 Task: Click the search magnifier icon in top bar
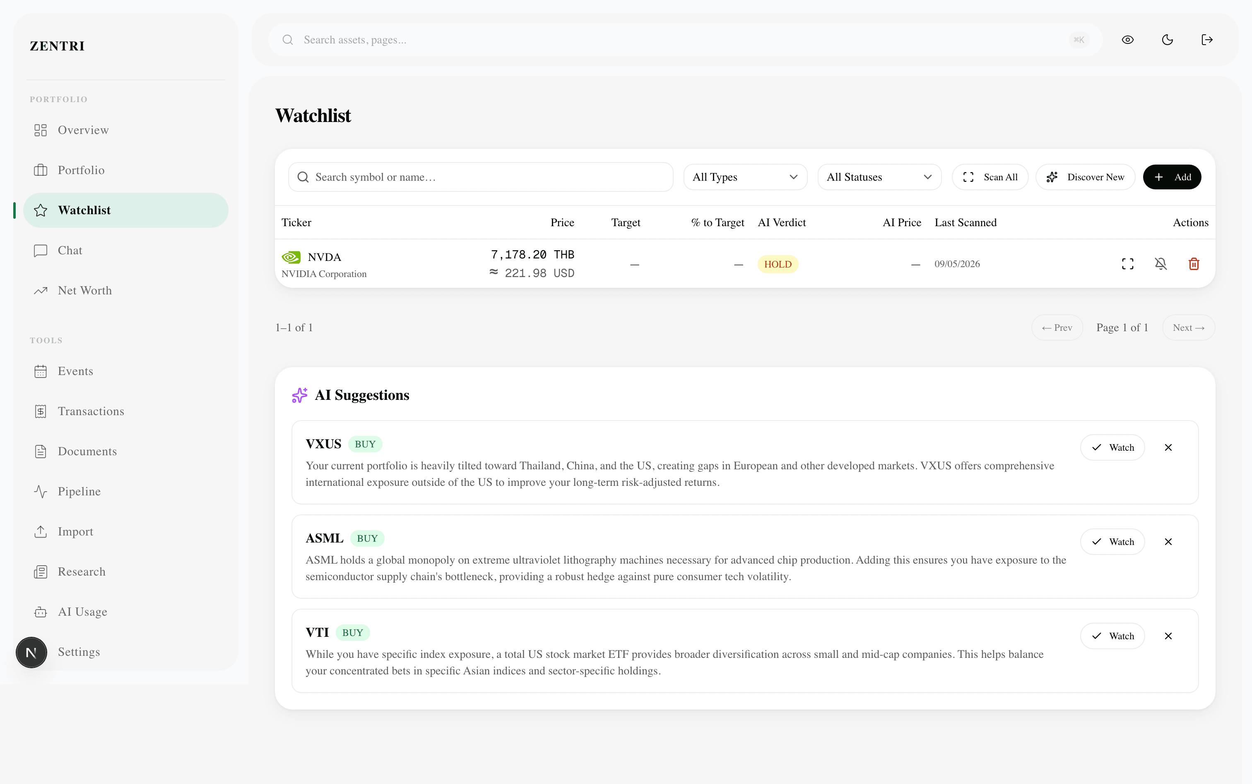[x=288, y=40]
